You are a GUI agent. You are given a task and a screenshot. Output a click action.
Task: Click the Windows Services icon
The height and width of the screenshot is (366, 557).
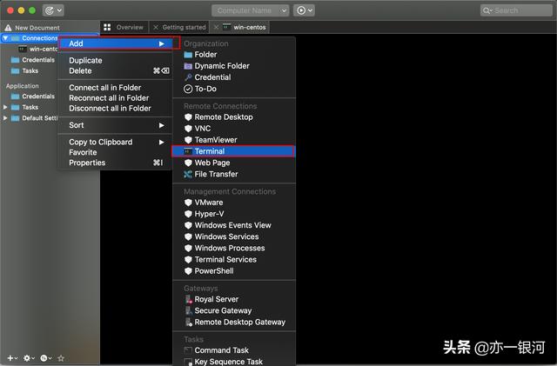click(188, 236)
